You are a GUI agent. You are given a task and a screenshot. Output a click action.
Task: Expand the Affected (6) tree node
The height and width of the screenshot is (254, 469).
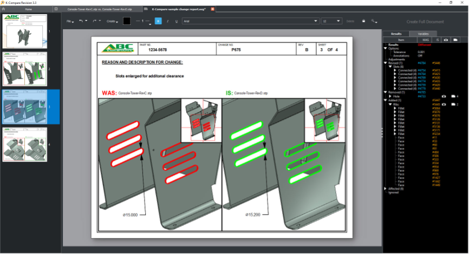coord(386,188)
